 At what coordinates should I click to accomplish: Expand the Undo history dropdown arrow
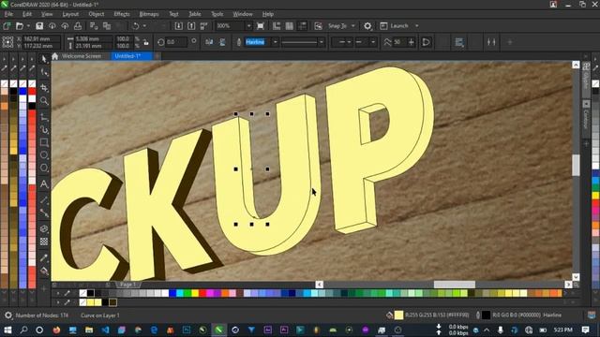point(144,25)
